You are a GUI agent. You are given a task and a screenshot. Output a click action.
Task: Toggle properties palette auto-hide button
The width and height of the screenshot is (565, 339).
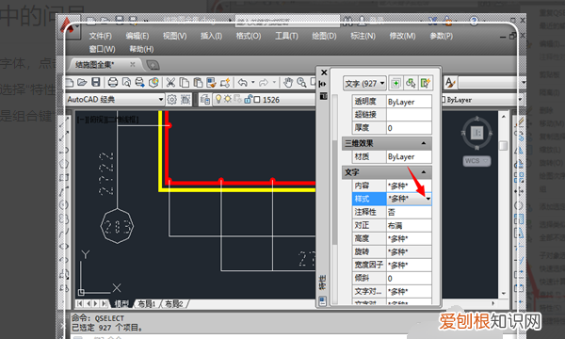(323, 84)
